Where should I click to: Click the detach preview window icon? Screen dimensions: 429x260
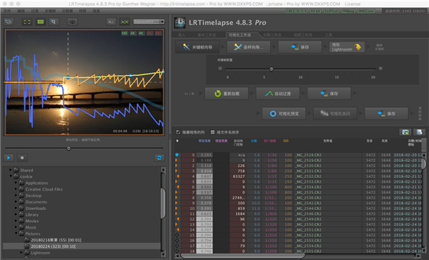click(9, 22)
